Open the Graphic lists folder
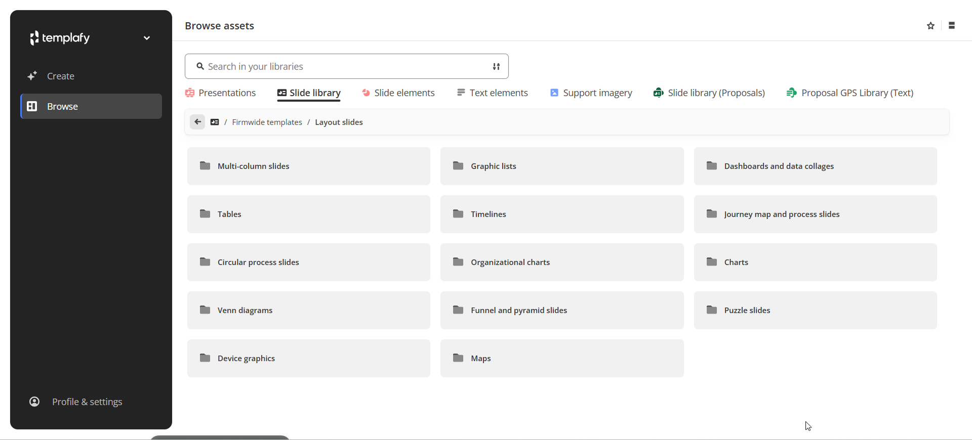972x440 pixels. tap(562, 166)
